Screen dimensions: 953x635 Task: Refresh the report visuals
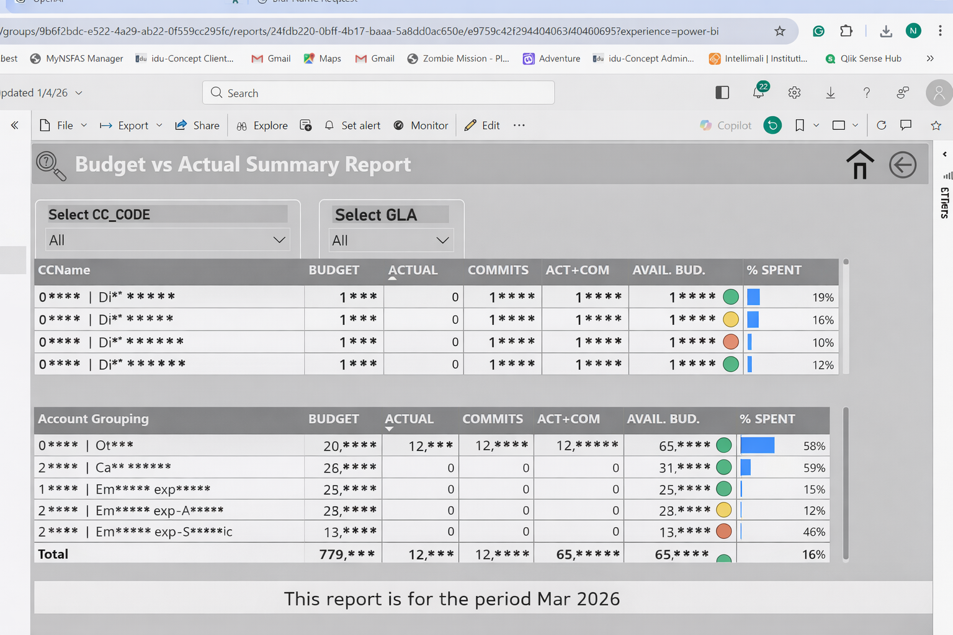click(881, 125)
